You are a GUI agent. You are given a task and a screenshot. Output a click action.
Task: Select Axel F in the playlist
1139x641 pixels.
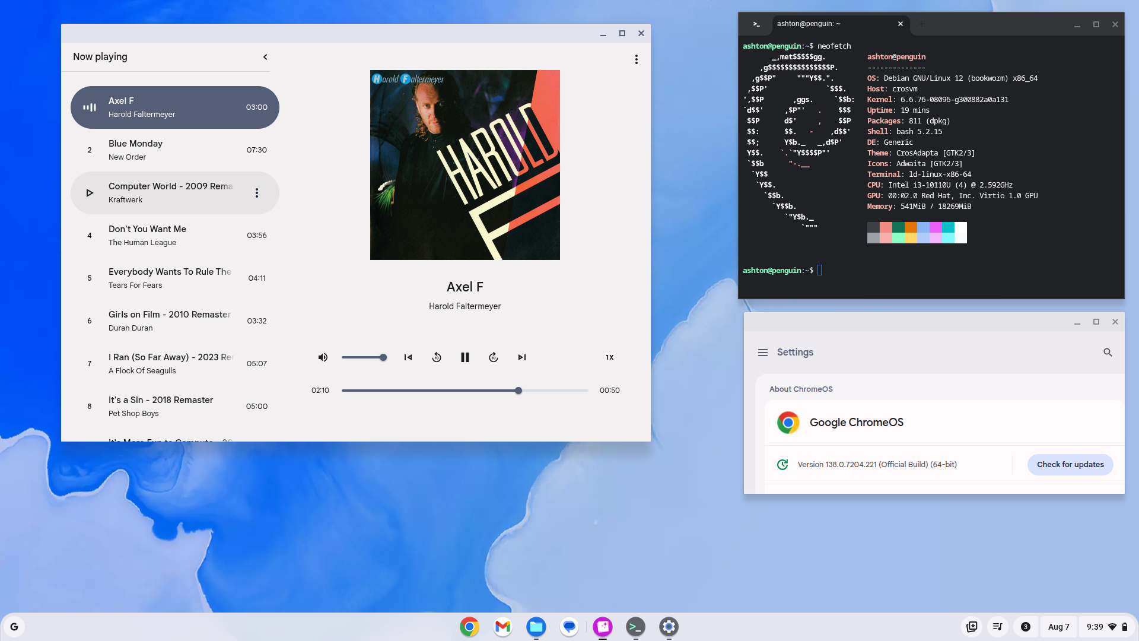tap(175, 107)
